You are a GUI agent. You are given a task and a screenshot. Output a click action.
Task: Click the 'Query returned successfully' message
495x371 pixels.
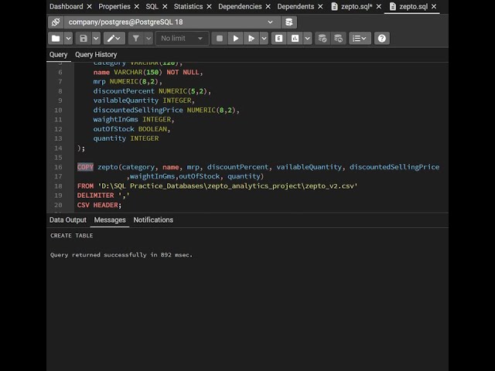(121, 255)
